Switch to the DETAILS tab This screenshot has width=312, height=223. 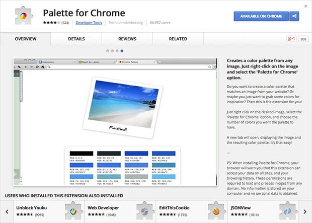pos(76,39)
